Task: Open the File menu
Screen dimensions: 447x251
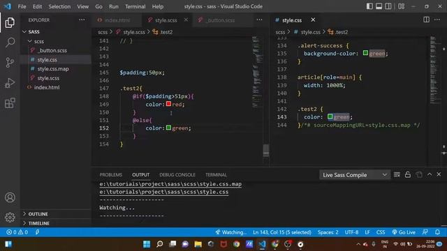Action: point(22,6)
